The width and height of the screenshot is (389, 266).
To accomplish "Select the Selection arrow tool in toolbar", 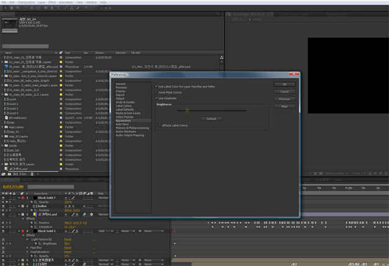I will tap(5, 8).
